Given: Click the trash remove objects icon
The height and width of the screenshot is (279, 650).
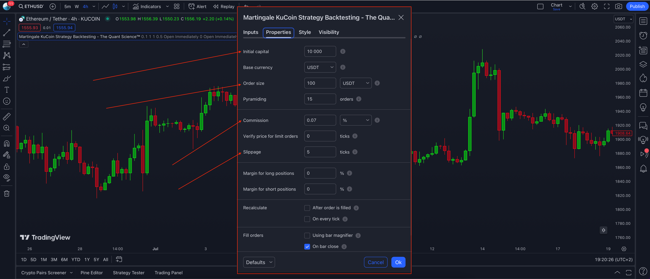Looking at the screenshot, I should click(7, 193).
